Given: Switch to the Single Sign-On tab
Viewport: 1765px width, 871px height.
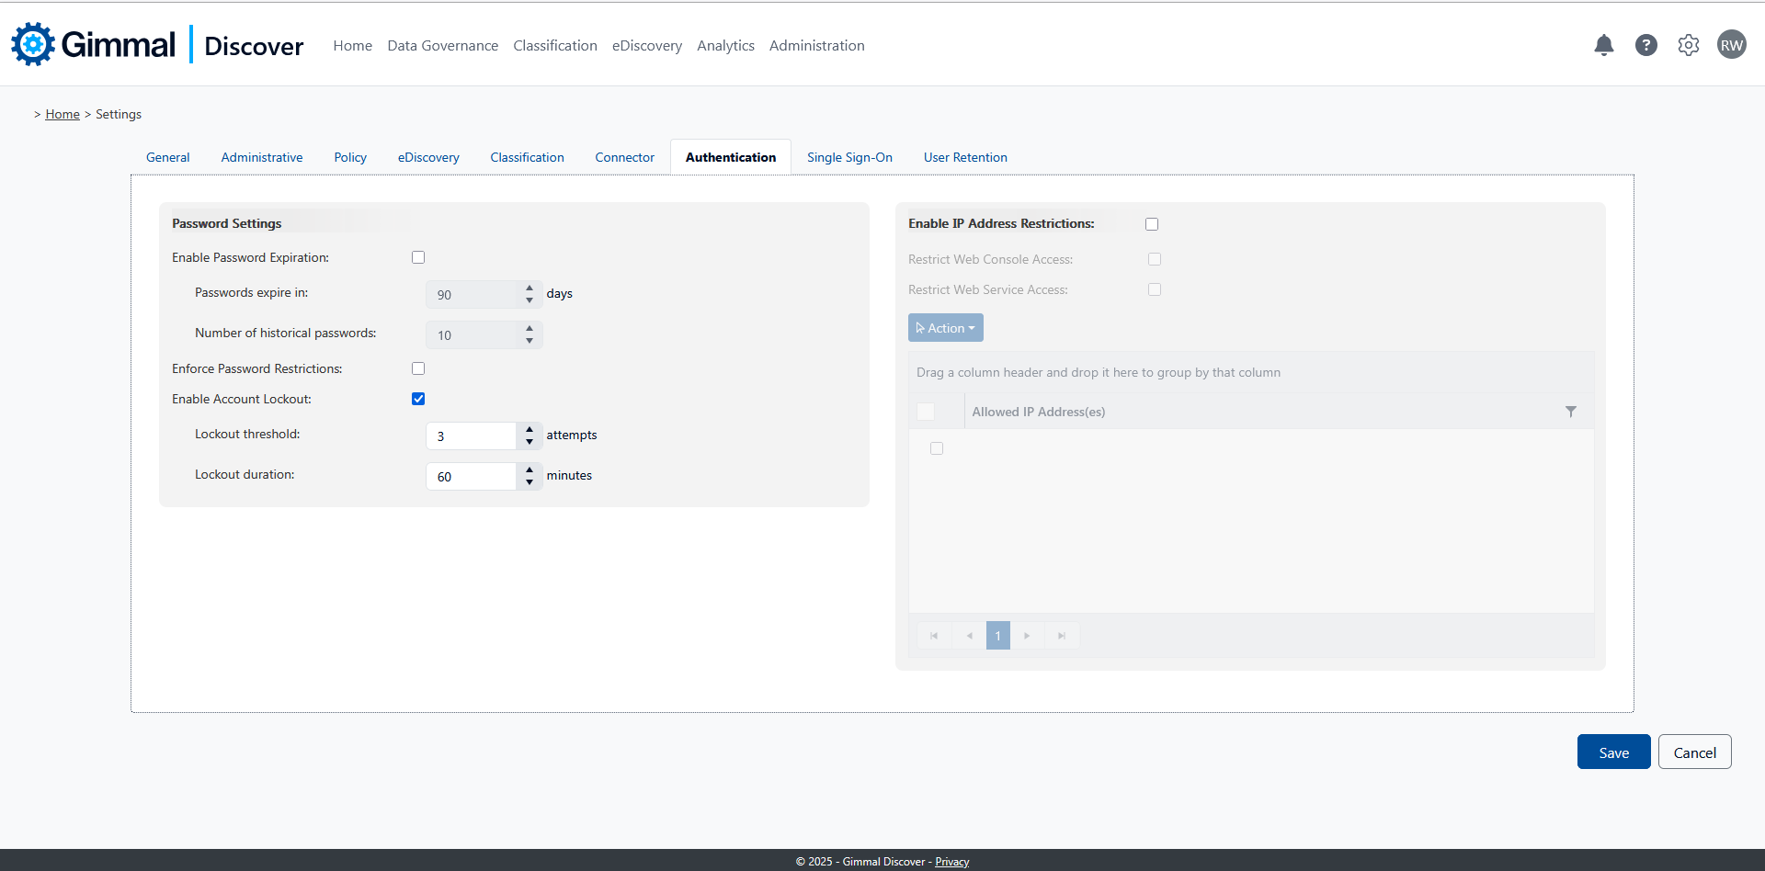Looking at the screenshot, I should (849, 157).
